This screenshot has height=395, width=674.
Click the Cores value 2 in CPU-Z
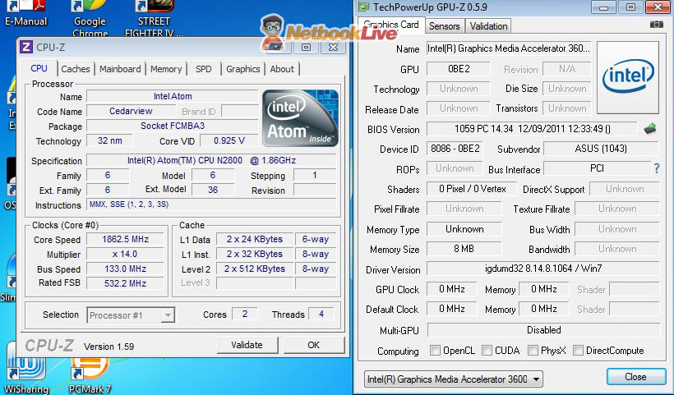tap(245, 314)
